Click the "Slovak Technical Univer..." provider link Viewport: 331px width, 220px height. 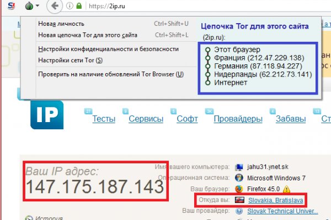coord(282,211)
